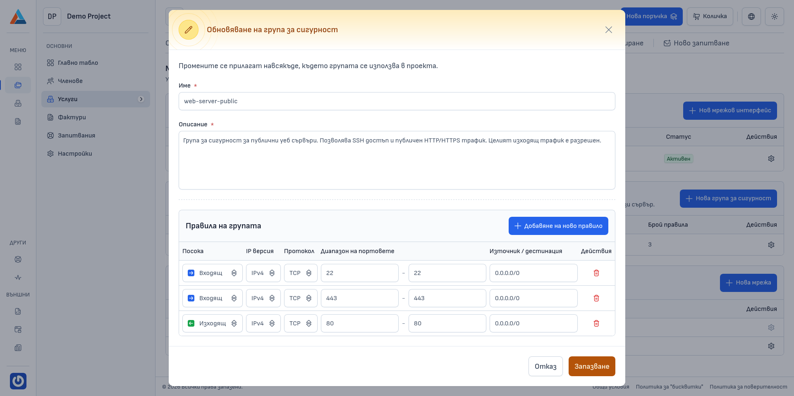Open the Входящ direction dropdown of the first rule
The height and width of the screenshot is (396, 794).
click(x=212, y=273)
